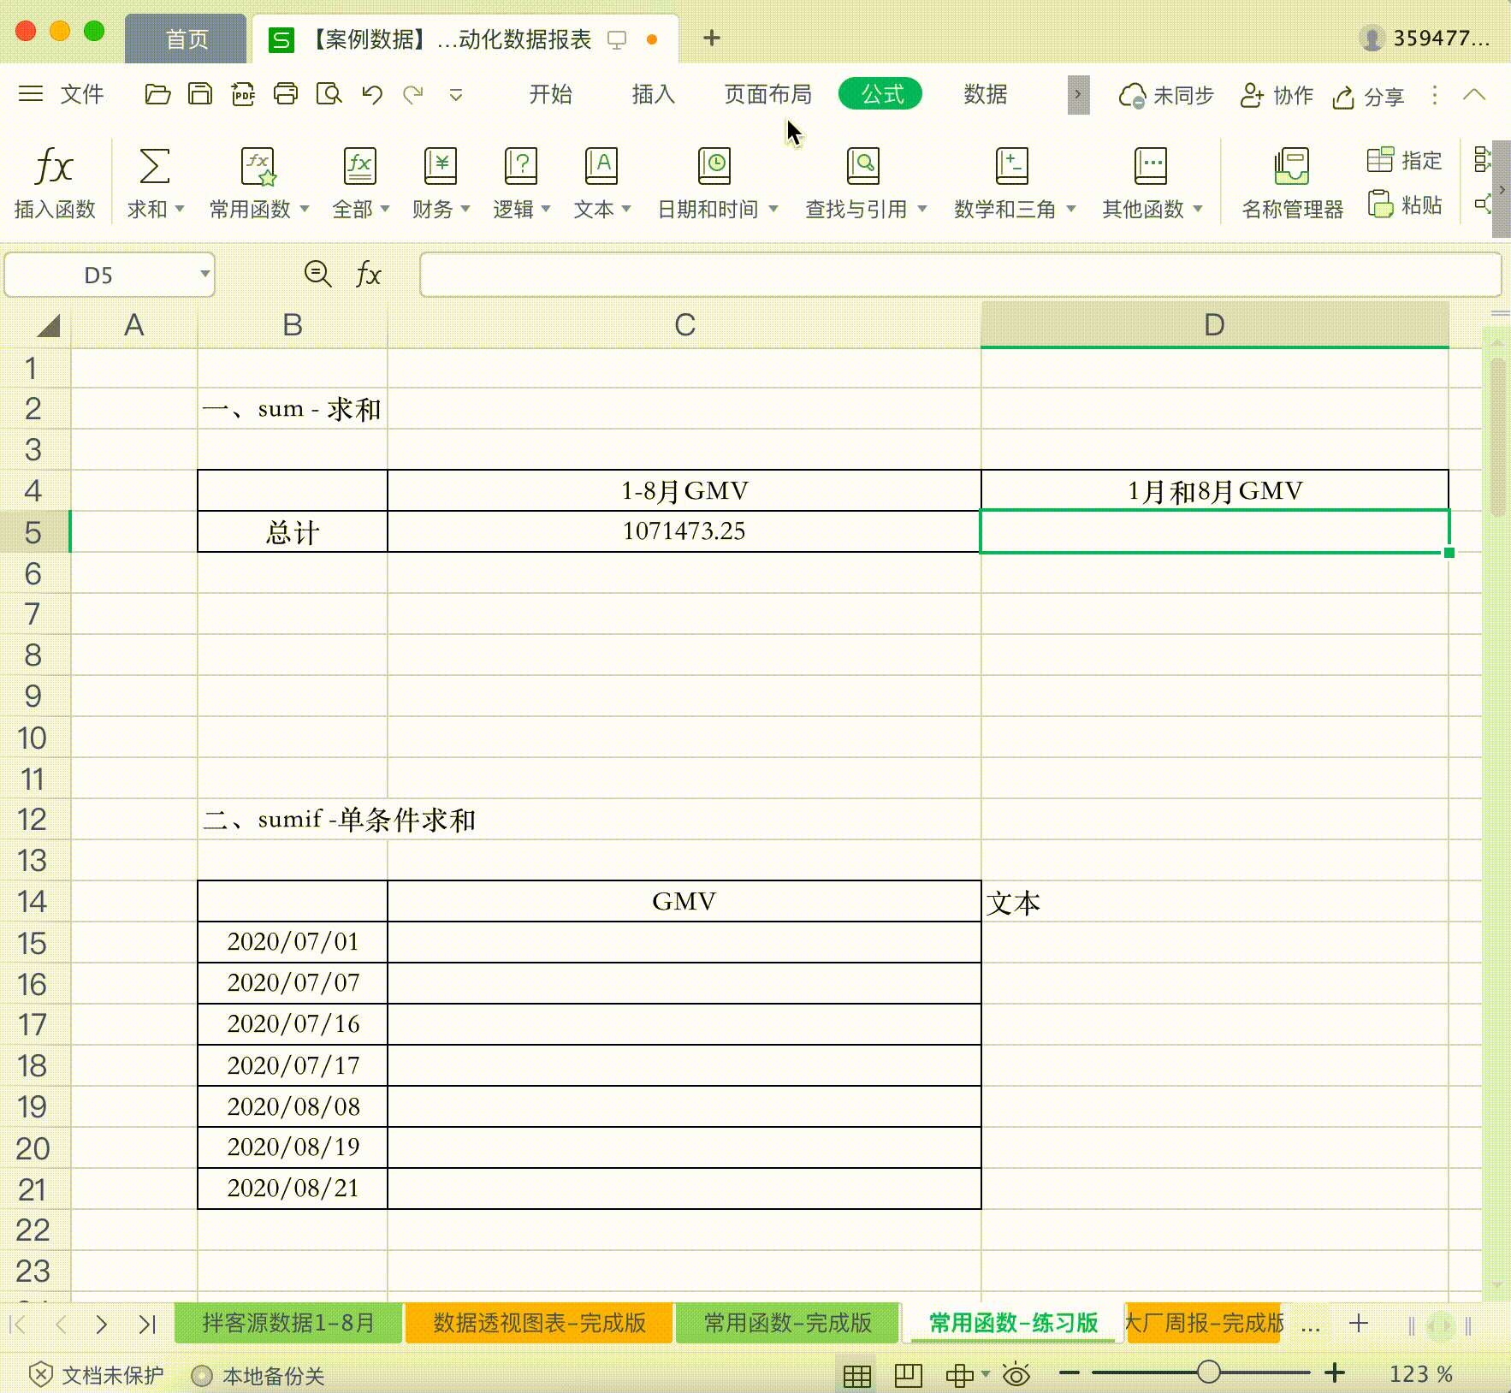Open the Financial (财务) functions icon
Screen dimensions: 1511x1393
440,165
